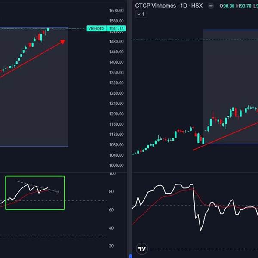Click the 1160.00 price axis label
This screenshot has width=258, height=258.
117,124
